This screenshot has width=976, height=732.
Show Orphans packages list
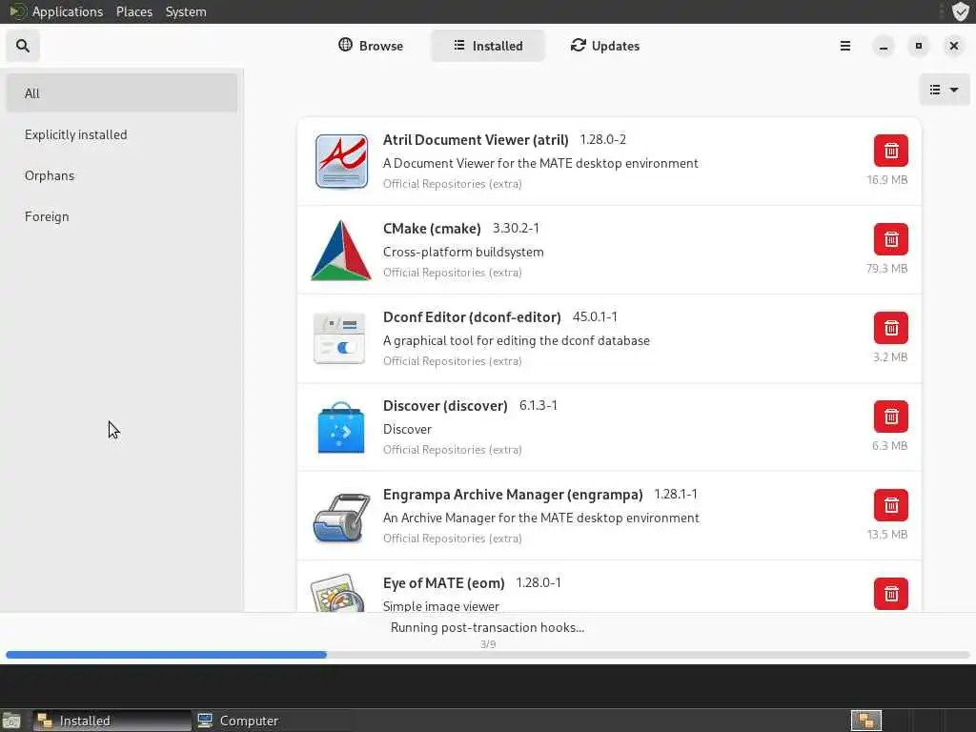(122, 175)
